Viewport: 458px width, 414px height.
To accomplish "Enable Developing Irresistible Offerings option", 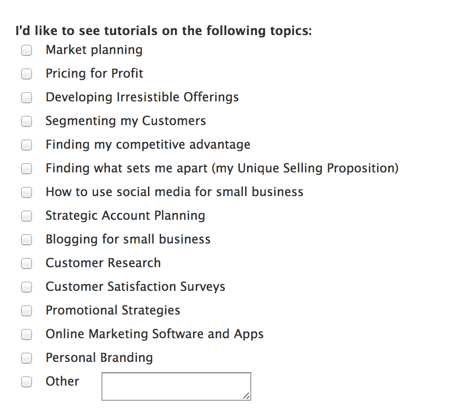I will 27,98.
